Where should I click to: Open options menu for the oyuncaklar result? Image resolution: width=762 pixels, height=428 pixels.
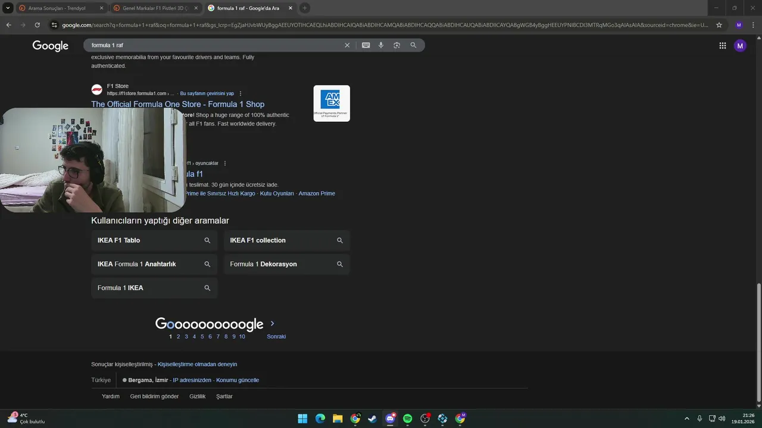tap(224, 163)
